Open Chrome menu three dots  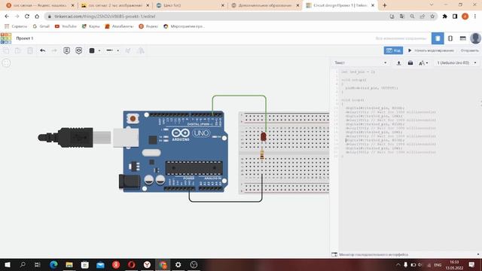click(x=475, y=17)
